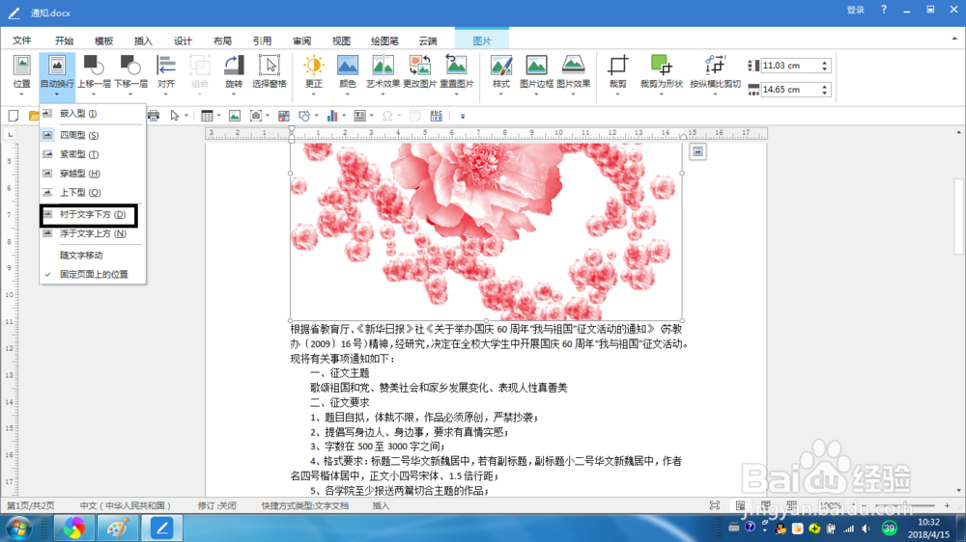Click the picture width field 14.65 cm

(x=790, y=90)
